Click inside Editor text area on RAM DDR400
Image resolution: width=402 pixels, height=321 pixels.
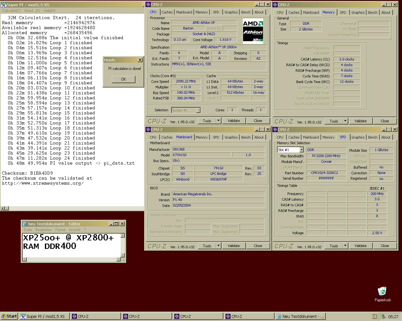(50, 246)
